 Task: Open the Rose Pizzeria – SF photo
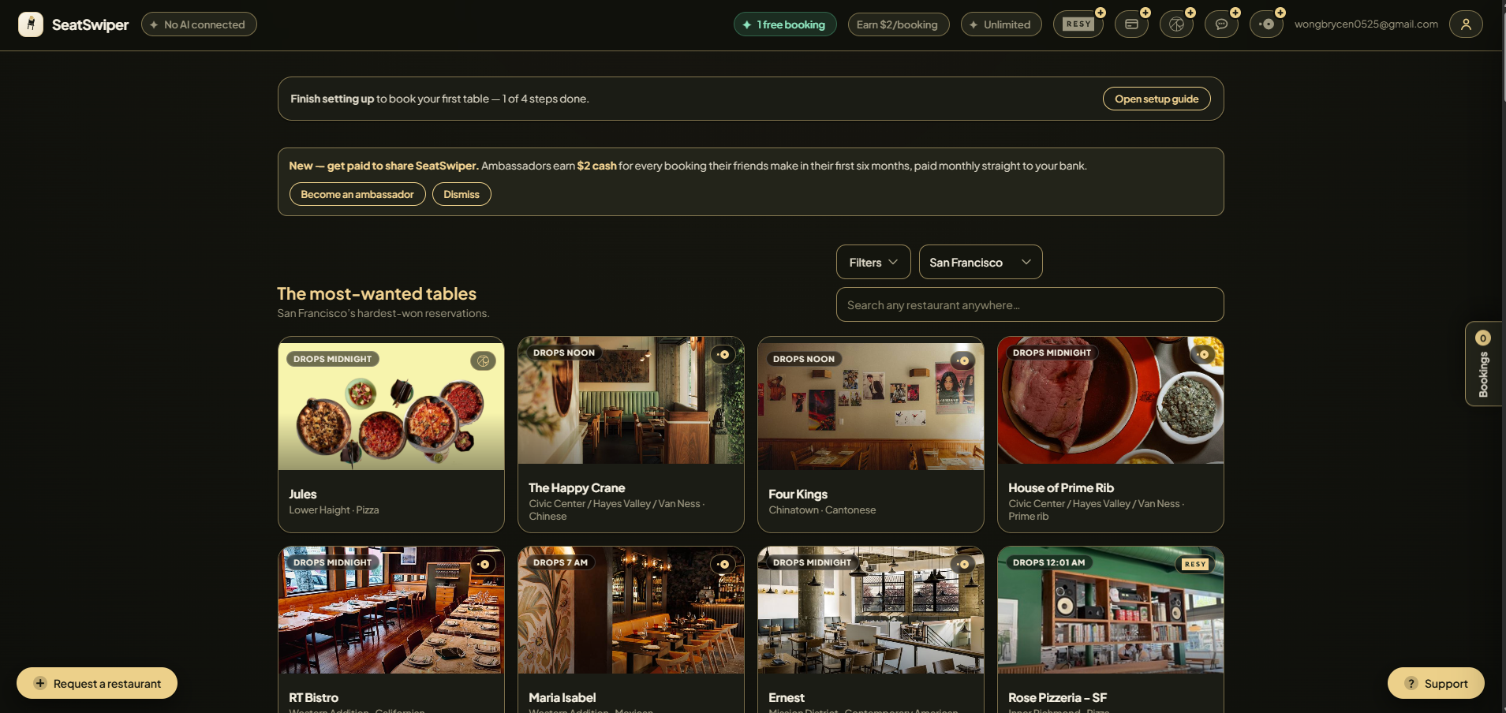[1111, 610]
